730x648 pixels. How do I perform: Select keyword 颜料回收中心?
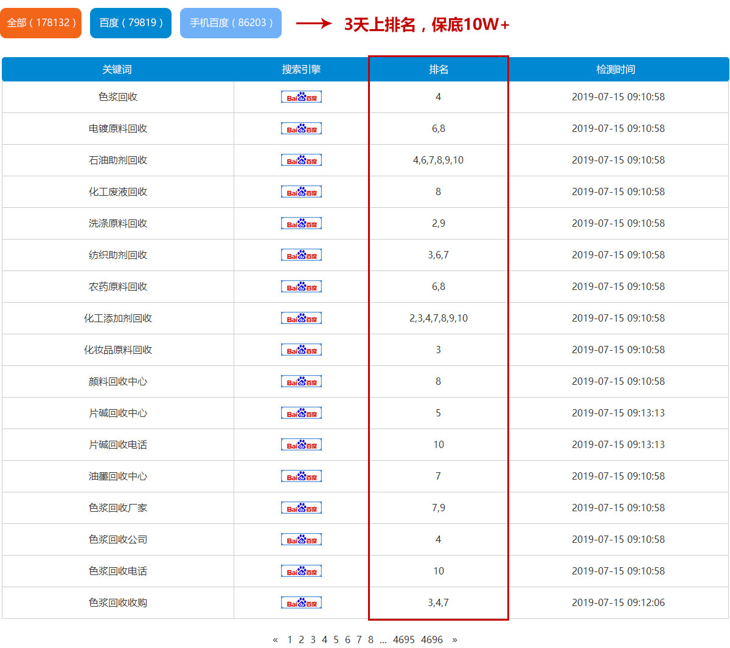coord(118,381)
